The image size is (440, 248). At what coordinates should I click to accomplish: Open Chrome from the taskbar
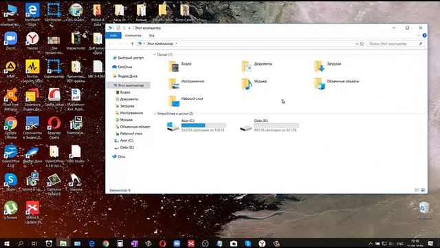coord(106,243)
